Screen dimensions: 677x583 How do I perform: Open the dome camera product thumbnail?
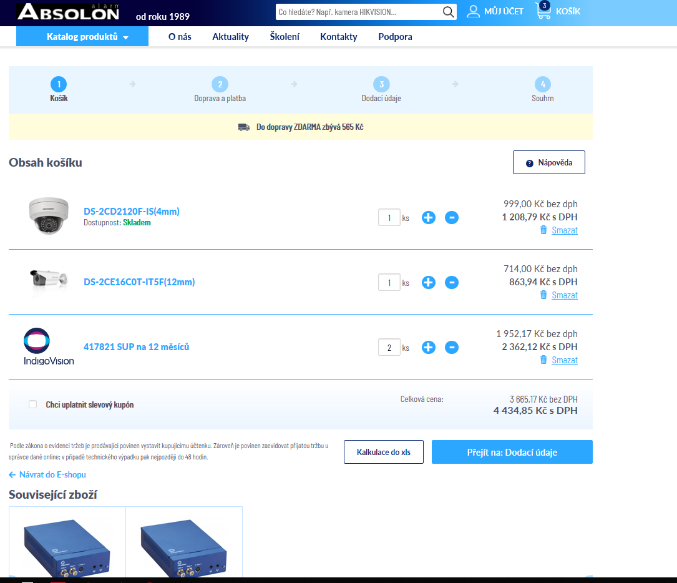click(x=47, y=217)
